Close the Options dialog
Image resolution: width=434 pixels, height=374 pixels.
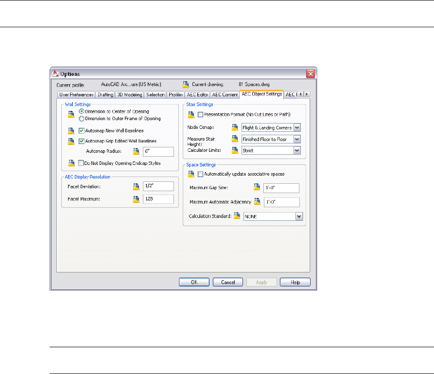[x=311, y=73]
